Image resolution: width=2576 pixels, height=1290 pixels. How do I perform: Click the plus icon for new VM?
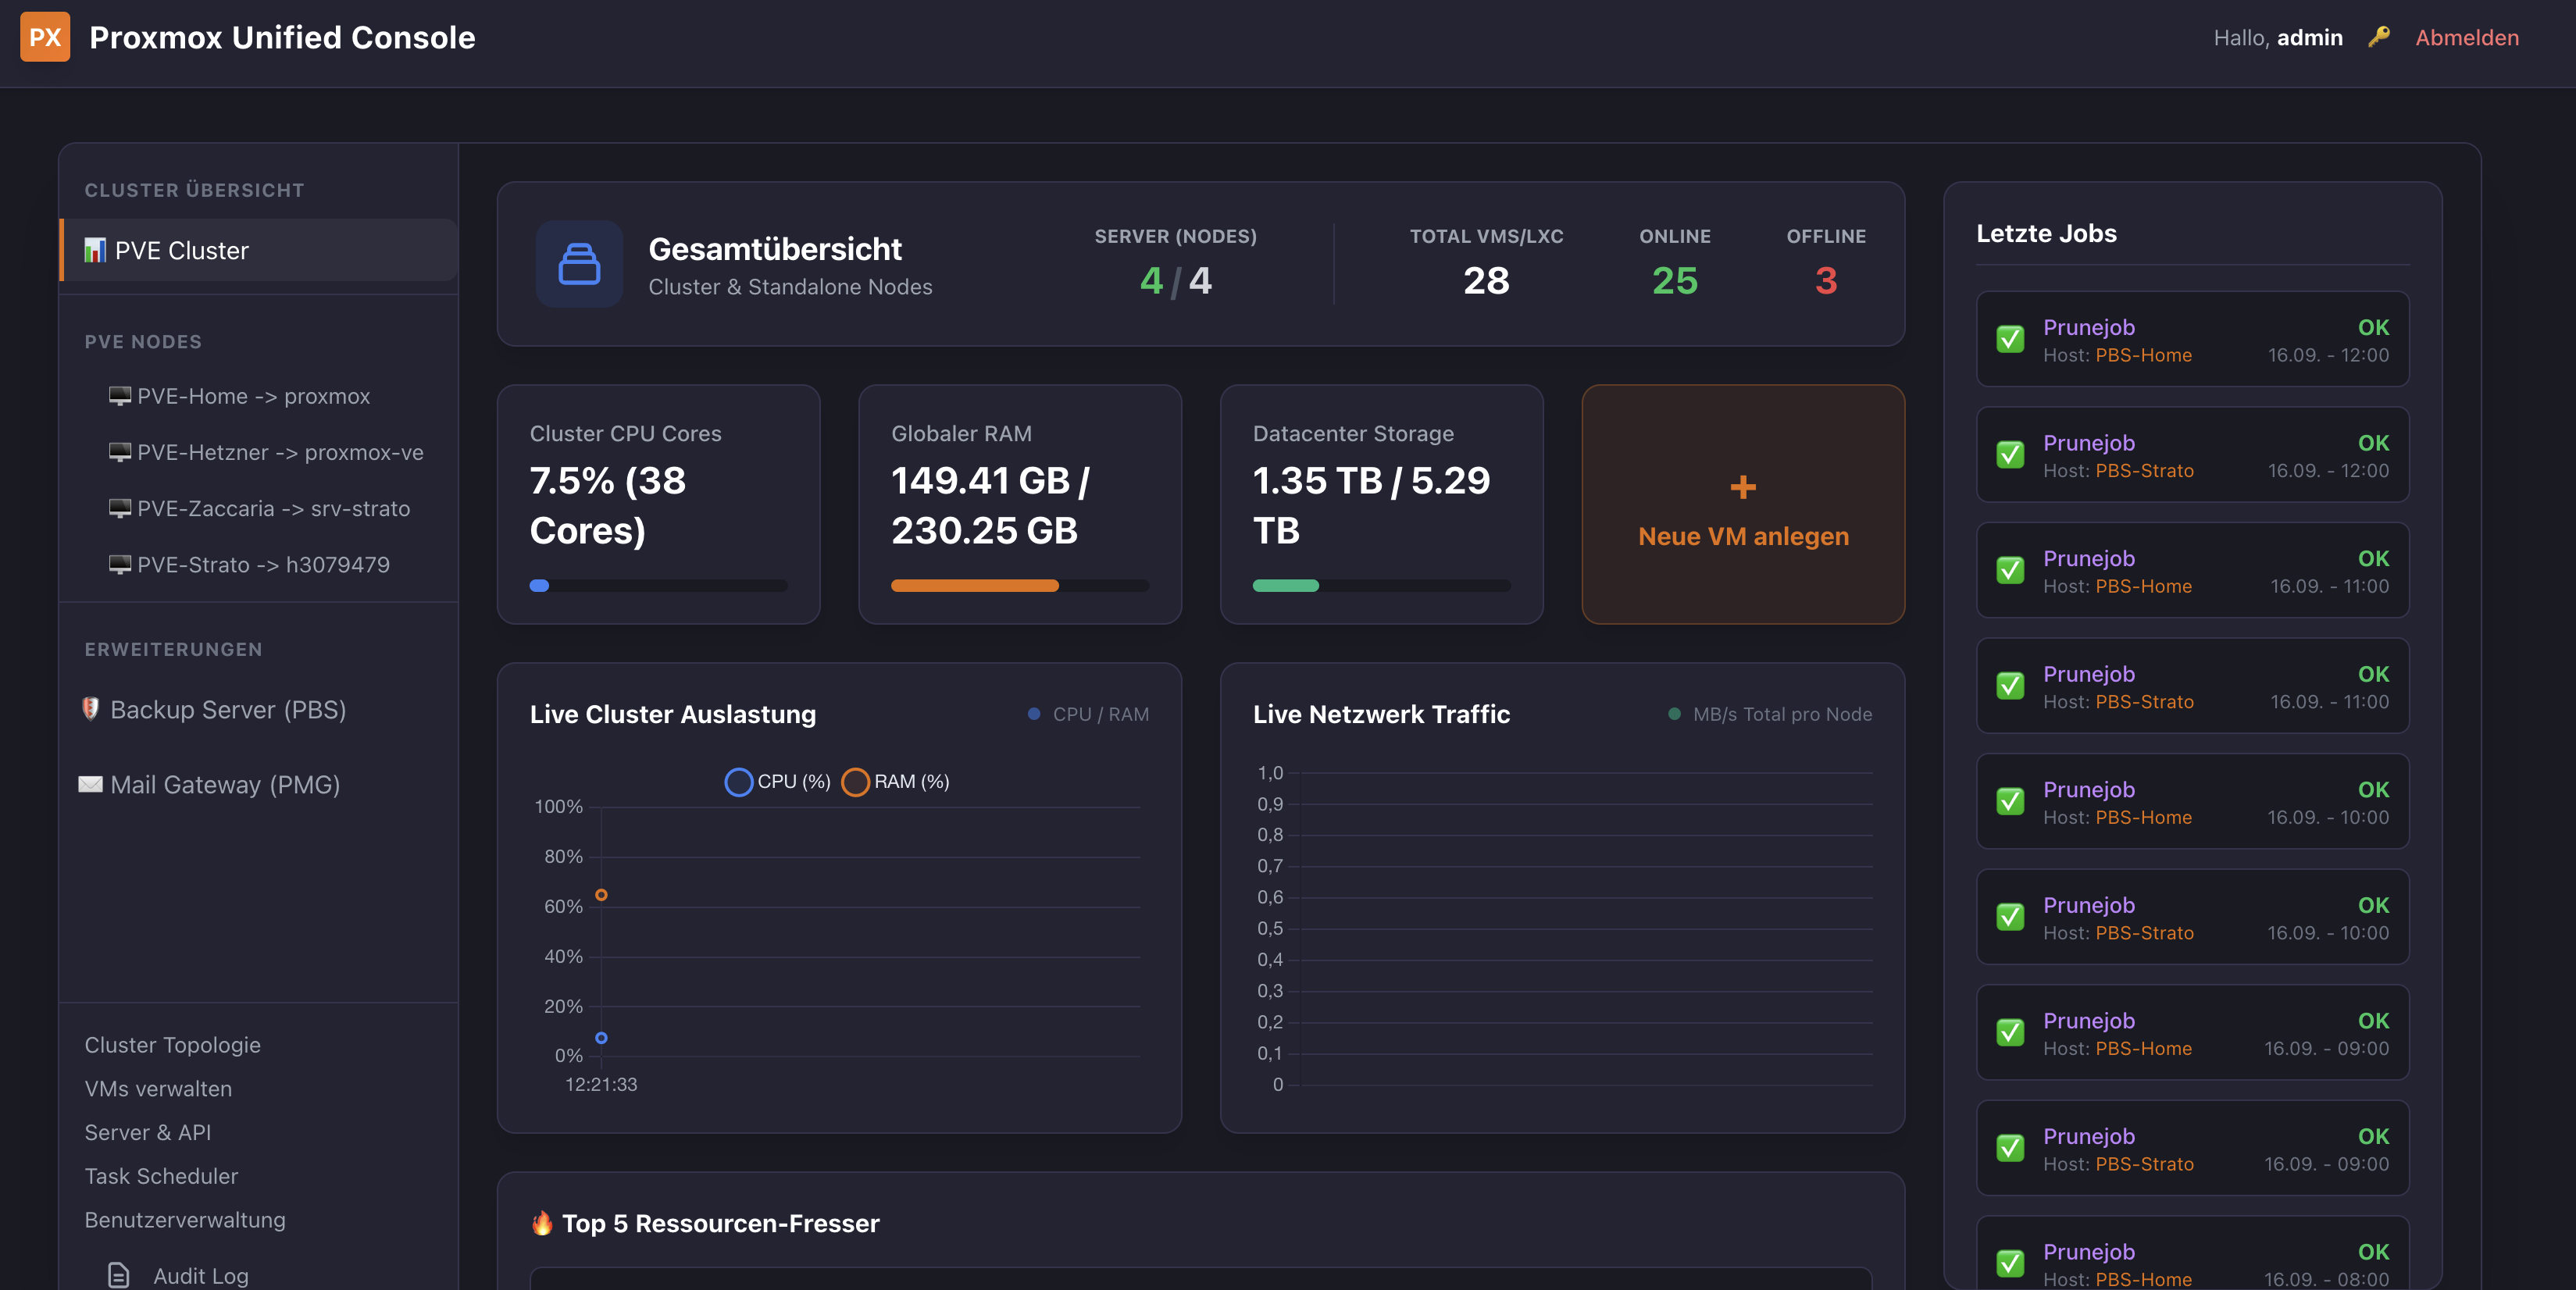point(1743,486)
